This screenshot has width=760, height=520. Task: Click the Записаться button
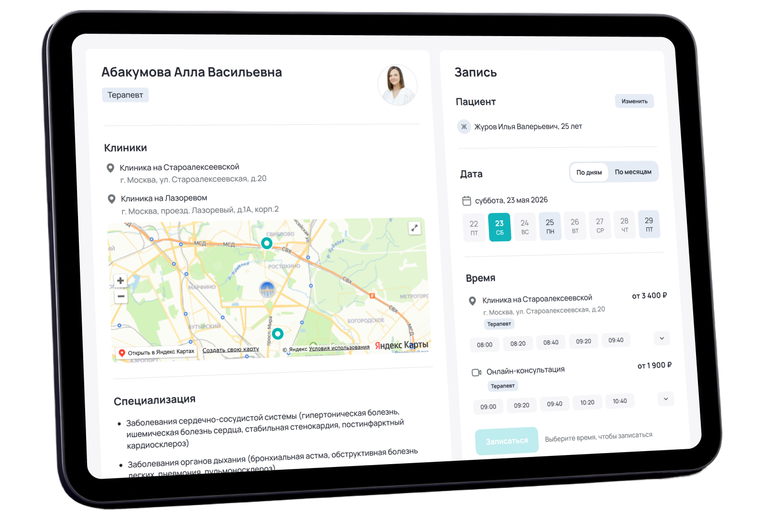click(507, 441)
